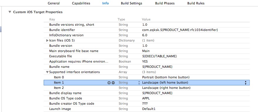Click the Default1 value

(x=149, y=109)
